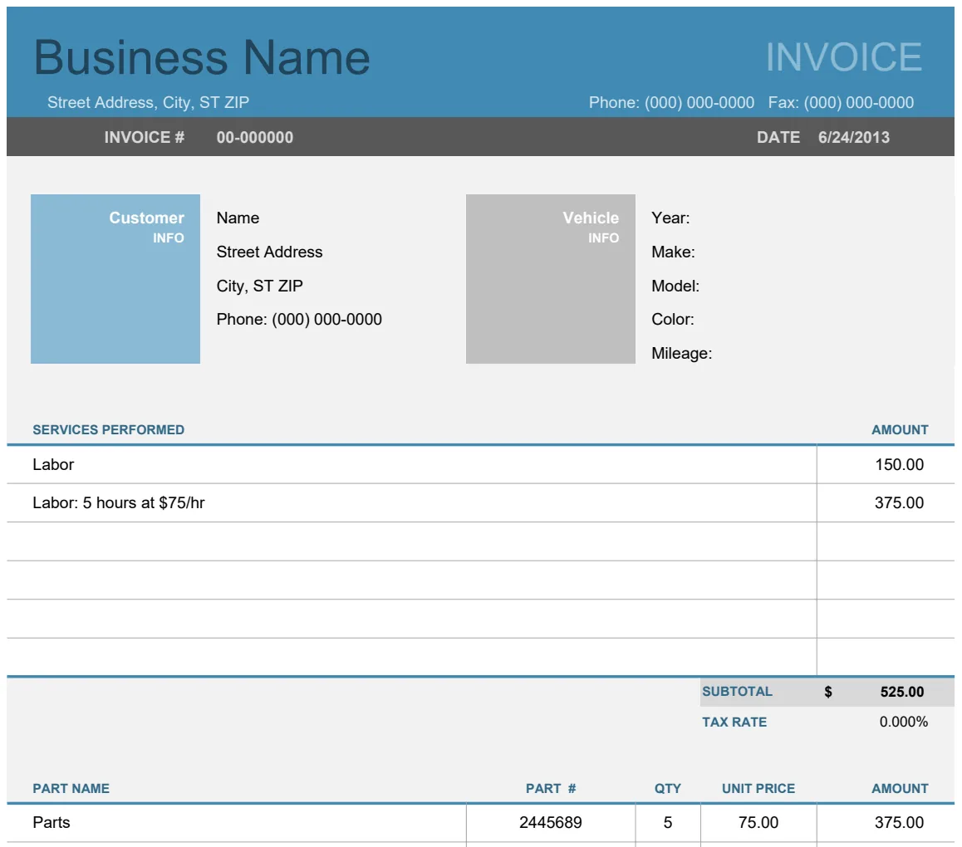Click the PART NAME column header
Screen dimensions: 962x847
[x=71, y=789]
